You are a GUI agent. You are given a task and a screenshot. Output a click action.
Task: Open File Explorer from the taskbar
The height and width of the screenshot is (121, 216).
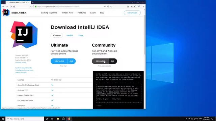point(58,119)
